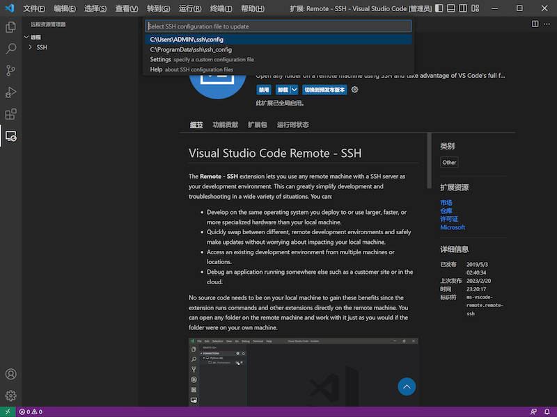Image resolution: width=557 pixels, height=417 pixels.
Task: Open the Manage gear in activity bar
Action: click(x=10, y=396)
